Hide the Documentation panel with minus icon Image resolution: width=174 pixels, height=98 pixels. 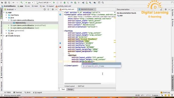(169, 10)
